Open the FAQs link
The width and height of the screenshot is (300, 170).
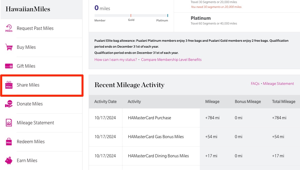tap(255, 83)
